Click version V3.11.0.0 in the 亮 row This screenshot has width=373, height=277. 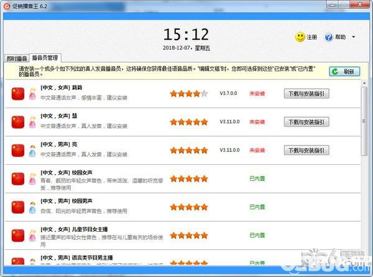(229, 150)
